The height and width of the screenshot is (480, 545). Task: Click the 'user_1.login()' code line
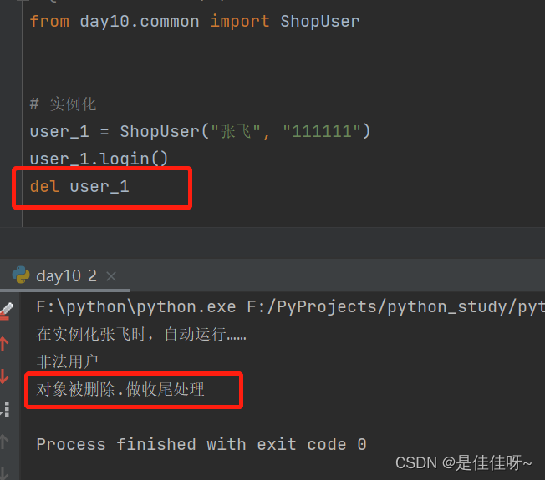click(x=99, y=159)
